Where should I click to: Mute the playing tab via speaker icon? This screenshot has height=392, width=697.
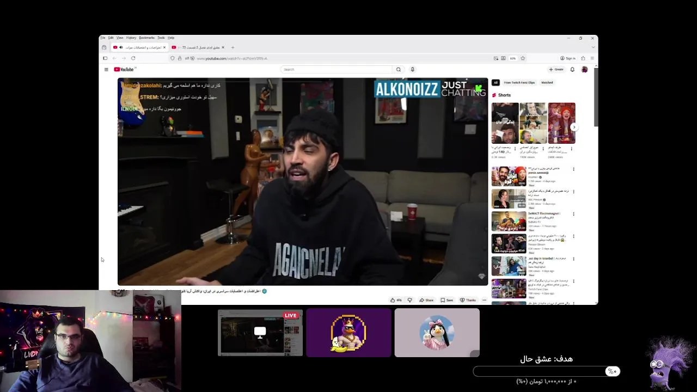[x=121, y=47]
